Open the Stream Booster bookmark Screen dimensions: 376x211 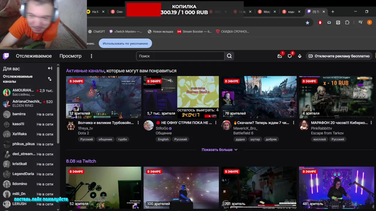[x=194, y=31]
